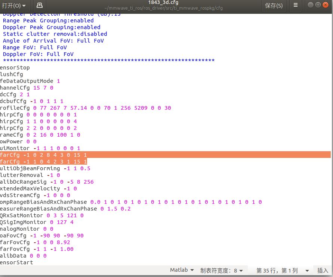The width and height of the screenshot is (333, 277).
Task: Click 'Angle of Arrival FoV: Full FoV'
Action: (x=53, y=41)
